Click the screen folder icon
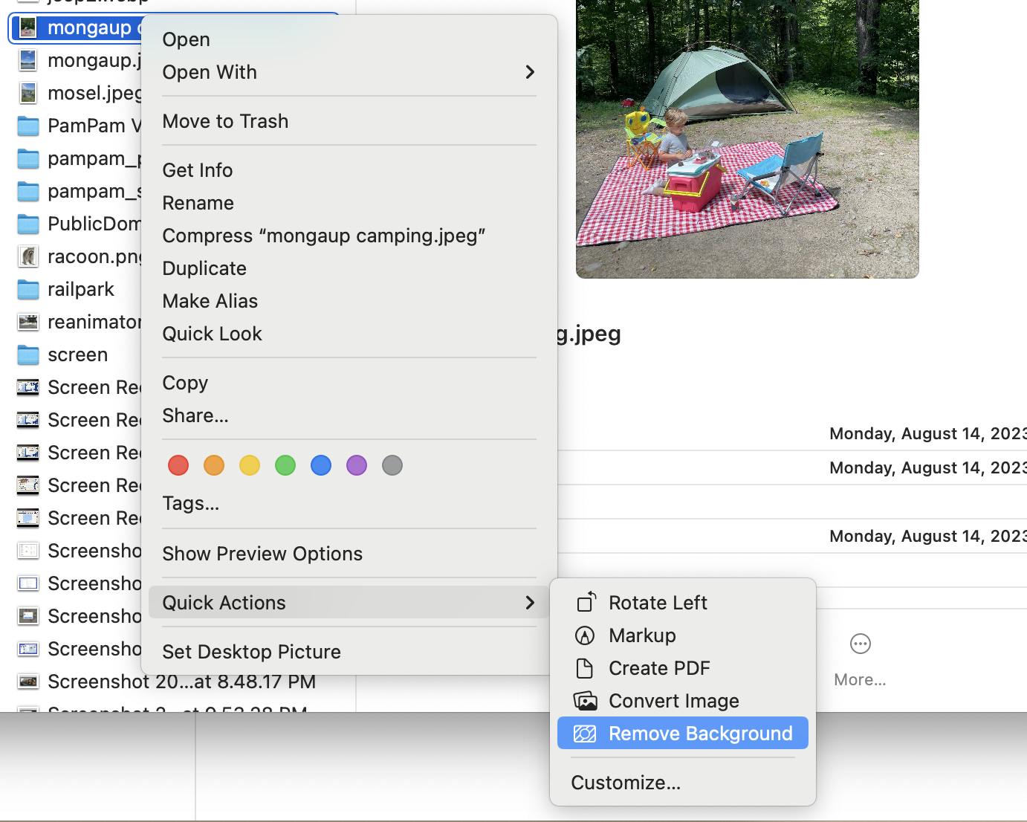 tap(27, 355)
